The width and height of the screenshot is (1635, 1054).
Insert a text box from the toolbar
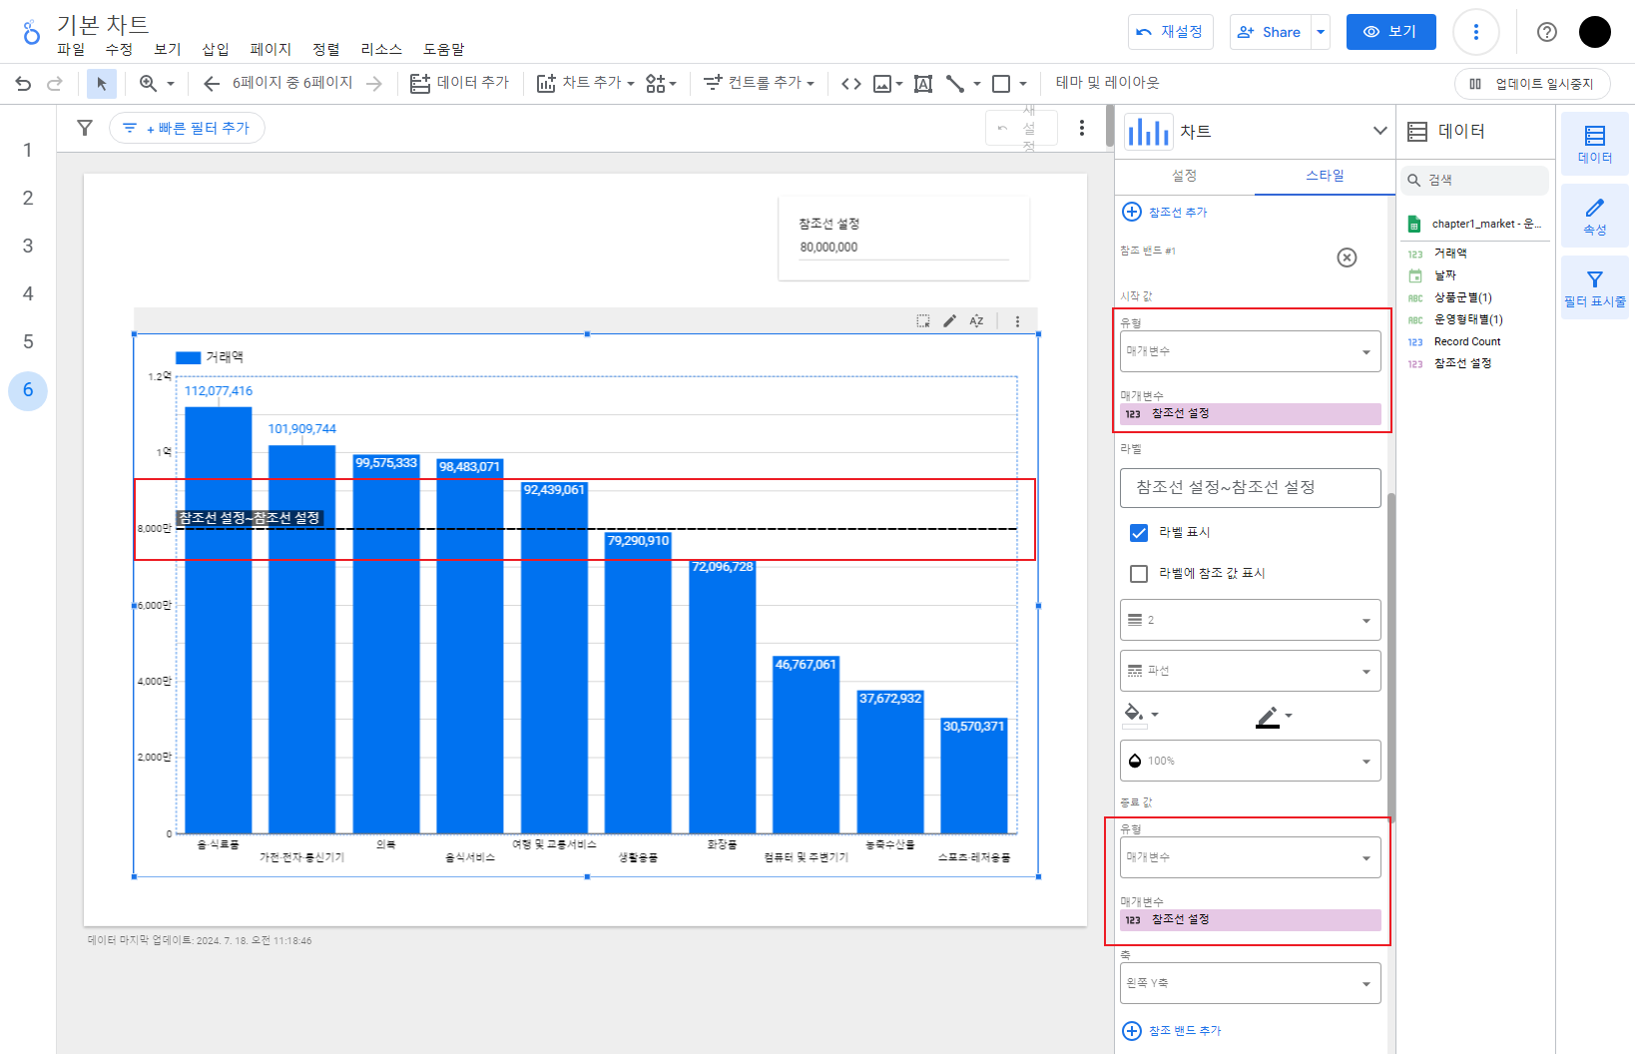(x=923, y=84)
